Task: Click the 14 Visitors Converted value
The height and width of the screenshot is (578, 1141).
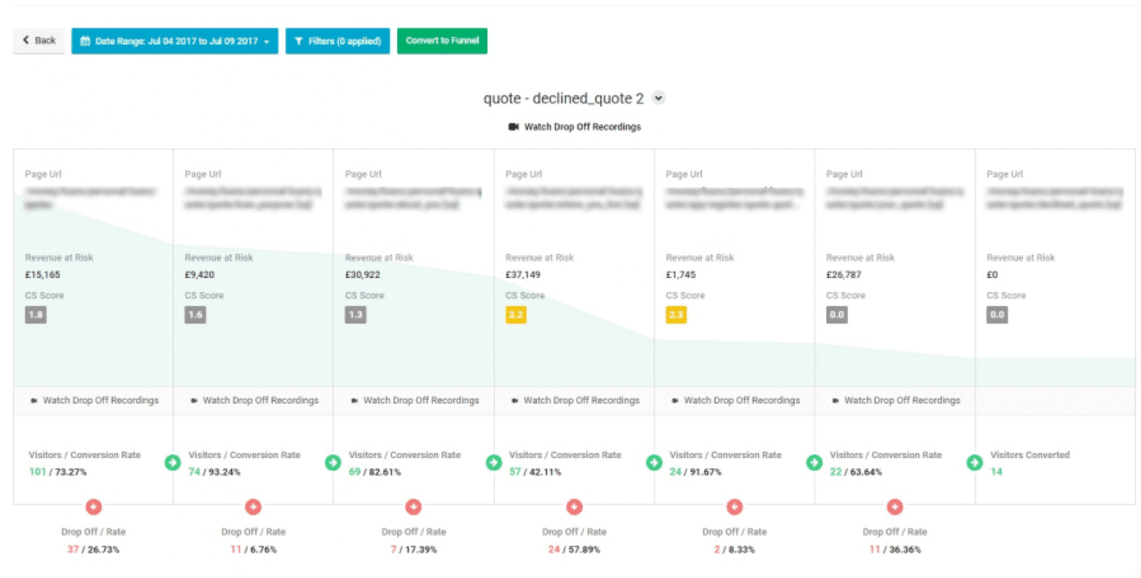Action: (x=996, y=472)
